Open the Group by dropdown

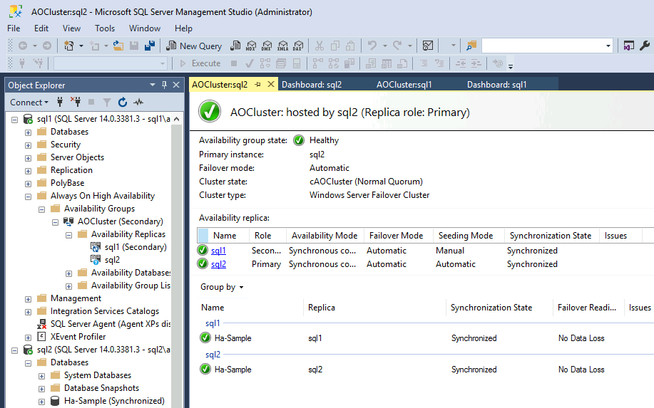(222, 287)
